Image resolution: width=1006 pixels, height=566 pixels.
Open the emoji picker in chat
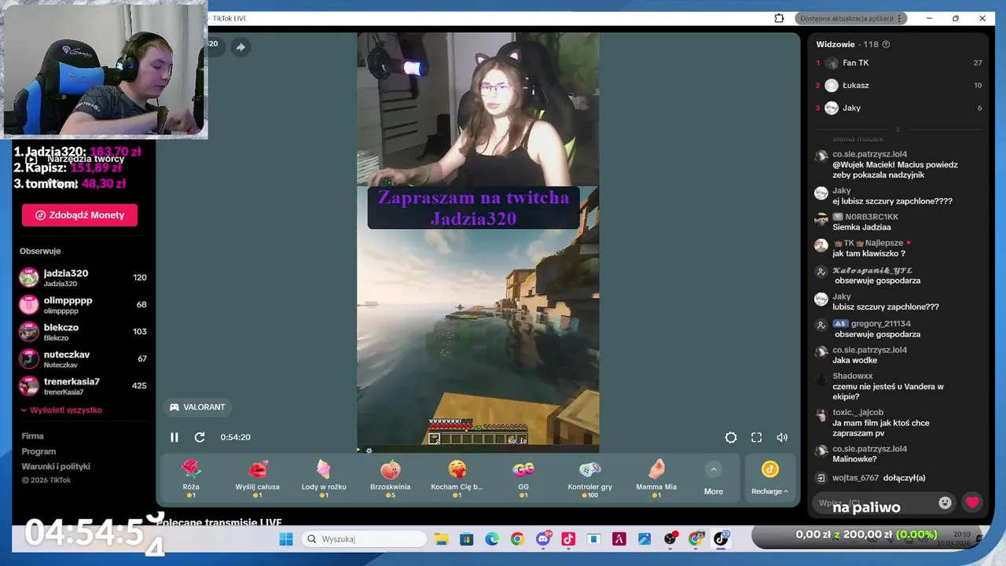point(945,502)
